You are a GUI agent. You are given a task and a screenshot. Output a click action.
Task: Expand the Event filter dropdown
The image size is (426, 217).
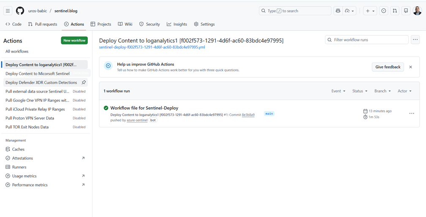[x=338, y=91]
